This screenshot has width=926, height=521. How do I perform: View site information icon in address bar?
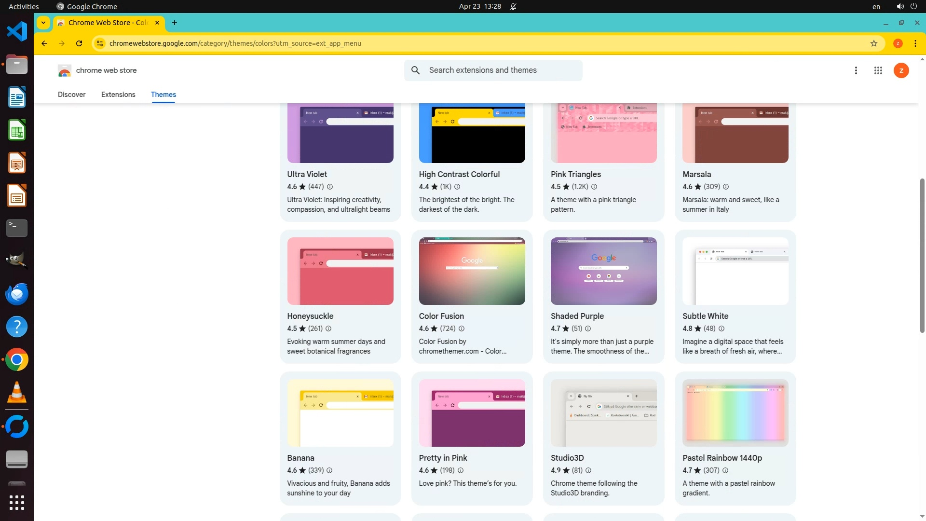pos(99,43)
